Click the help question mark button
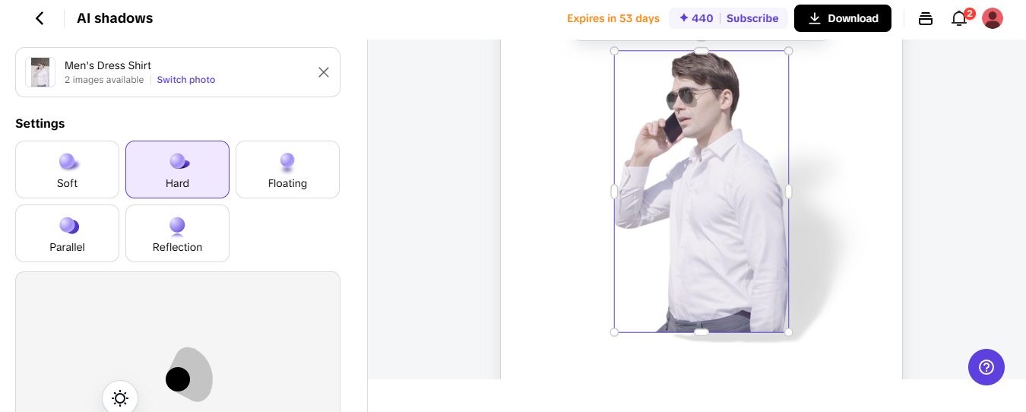Viewport: 1026px width, 412px height. click(986, 367)
